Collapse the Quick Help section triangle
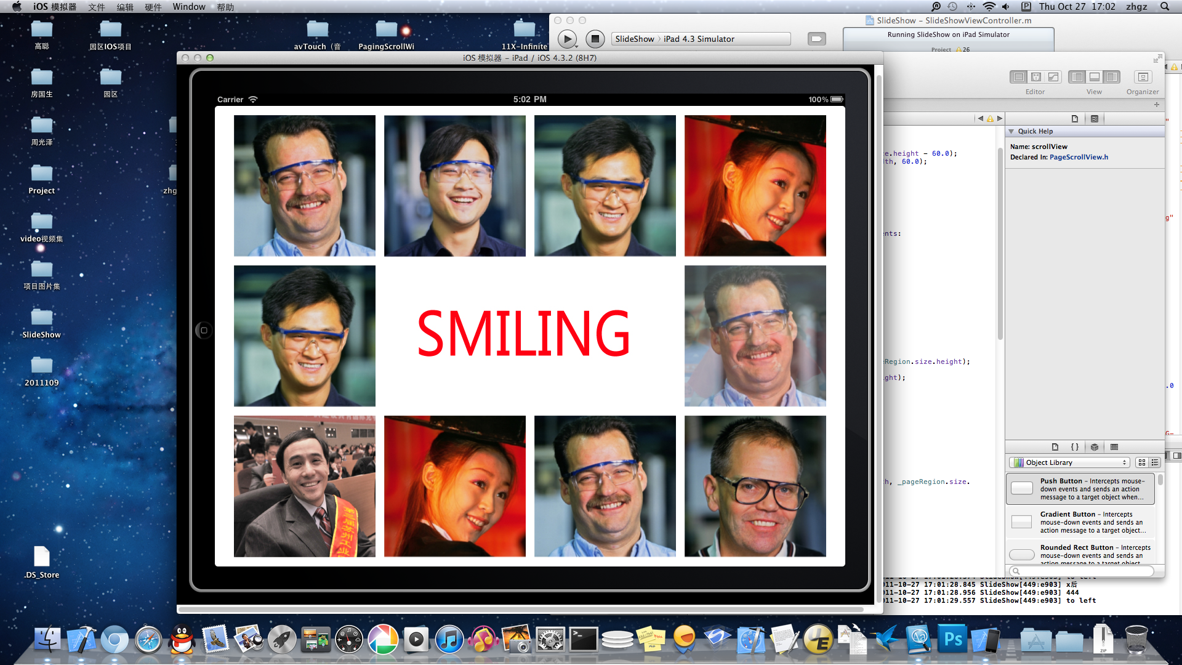This screenshot has width=1182, height=665. 1011,131
